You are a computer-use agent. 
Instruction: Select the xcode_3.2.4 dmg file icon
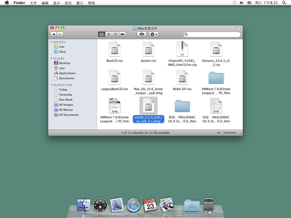pyautogui.click(x=148, y=106)
